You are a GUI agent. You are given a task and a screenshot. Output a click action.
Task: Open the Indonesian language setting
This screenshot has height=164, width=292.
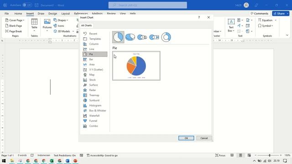(x=44, y=155)
